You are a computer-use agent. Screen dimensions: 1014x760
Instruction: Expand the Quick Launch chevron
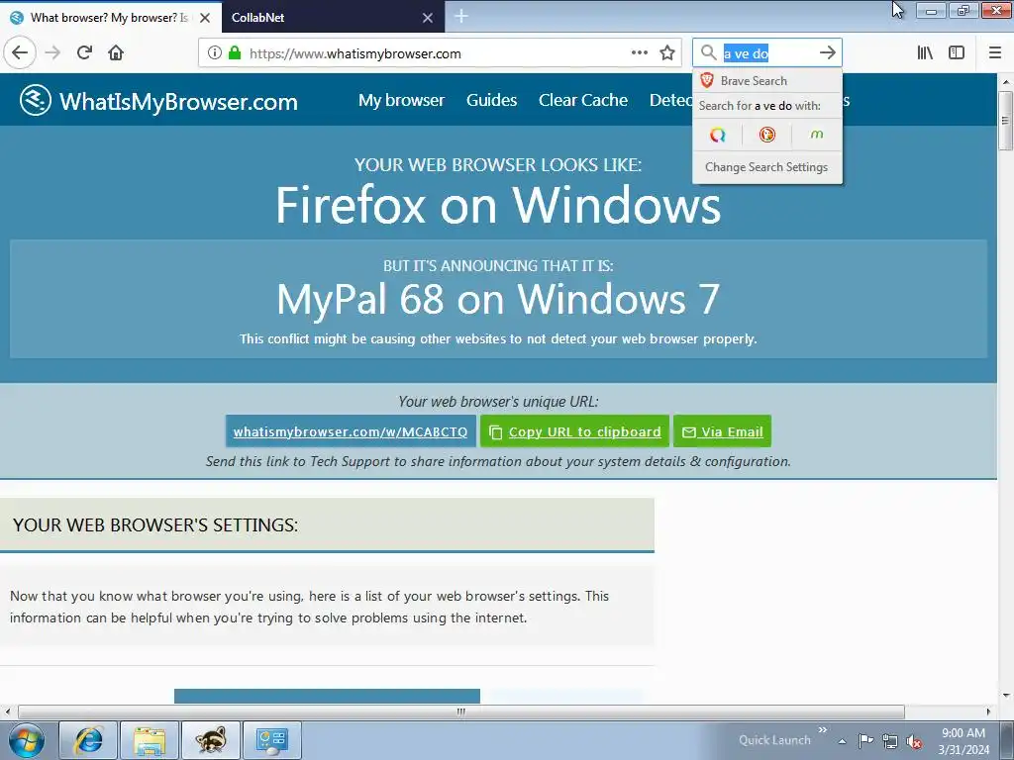coord(823,729)
